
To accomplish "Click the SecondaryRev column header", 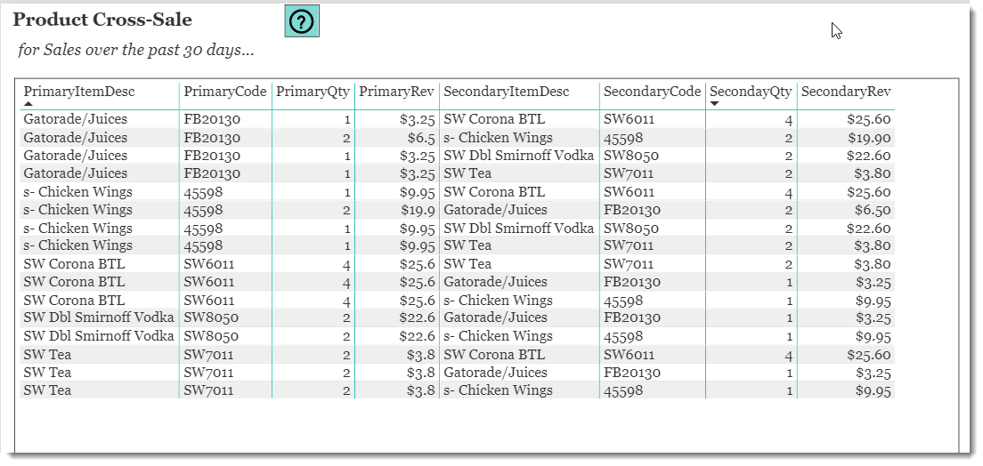I will (846, 92).
